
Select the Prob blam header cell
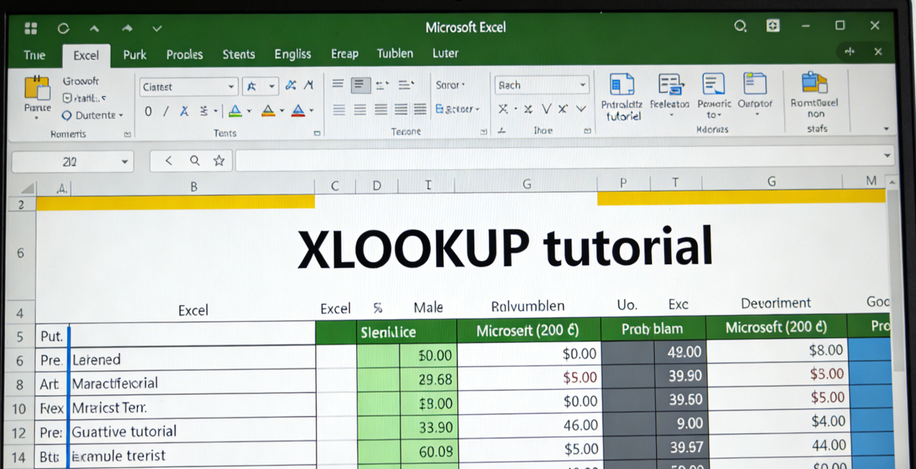click(653, 329)
